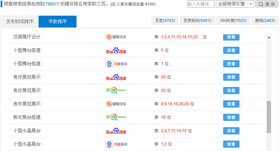
Task: Click 查看 for 小型水晶展台 rank 1,2
Action: (x=231, y=144)
